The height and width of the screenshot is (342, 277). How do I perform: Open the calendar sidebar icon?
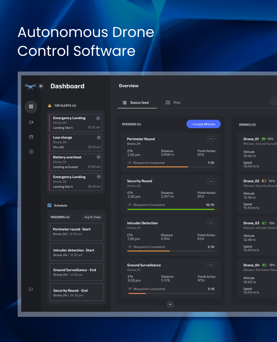(31, 137)
